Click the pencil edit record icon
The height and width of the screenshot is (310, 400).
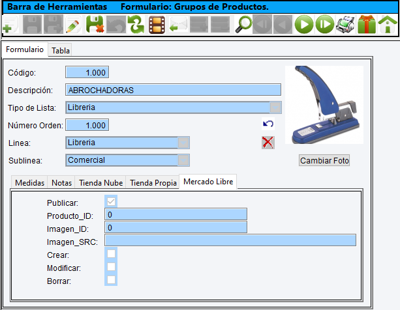tap(74, 25)
